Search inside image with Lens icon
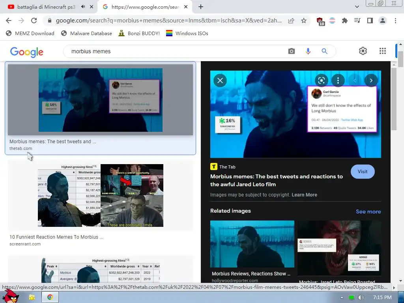404x303 pixels. (321, 80)
